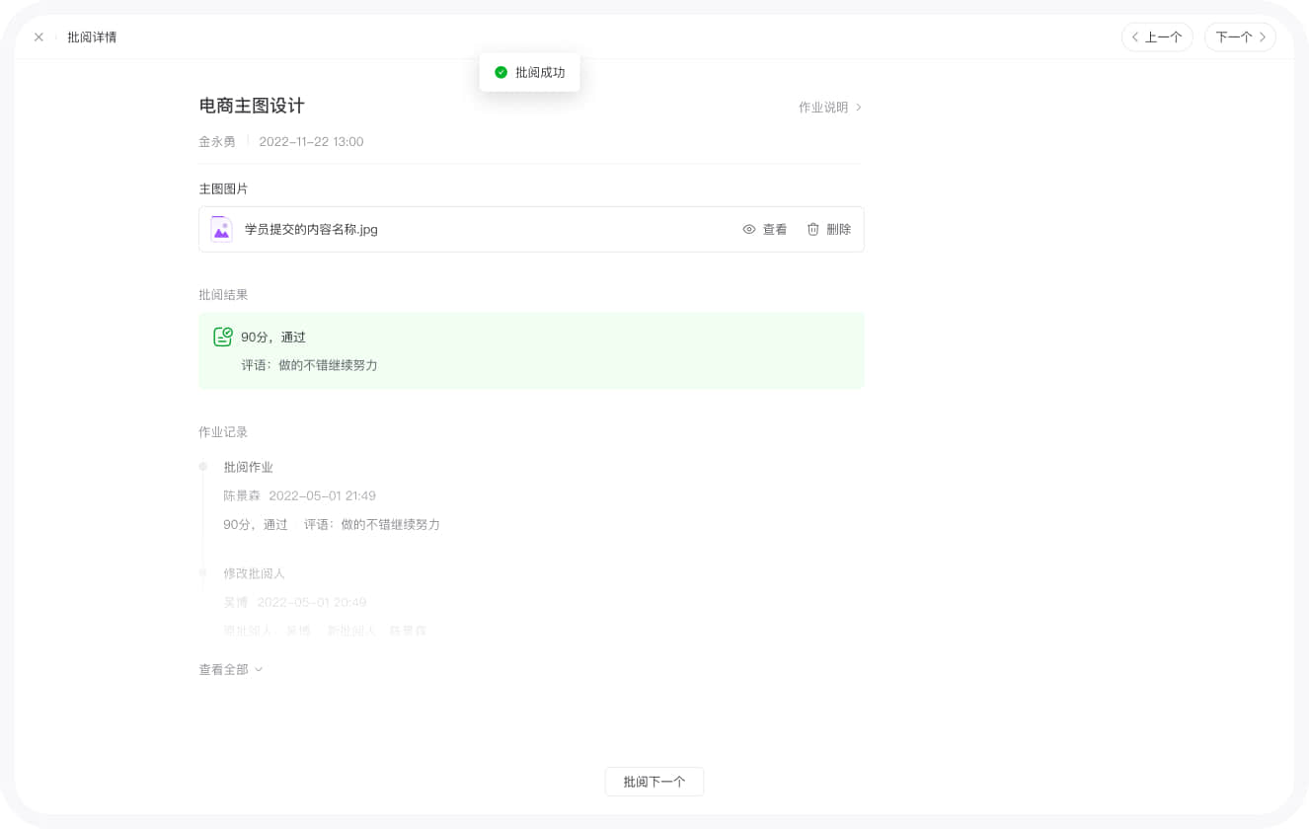The width and height of the screenshot is (1309, 829).
Task: Click the X icon beside 批阅详情
Action: coord(38,37)
